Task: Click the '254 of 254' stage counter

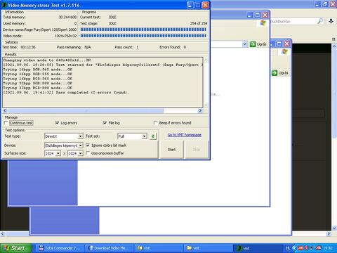Action: coord(199,23)
